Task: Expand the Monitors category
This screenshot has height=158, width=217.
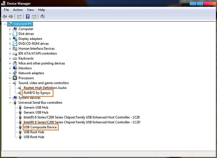Action: click(x=10, y=68)
